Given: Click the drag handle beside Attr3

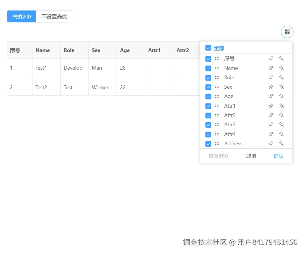Looking at the screenshot, I should (x=217, y=125).
